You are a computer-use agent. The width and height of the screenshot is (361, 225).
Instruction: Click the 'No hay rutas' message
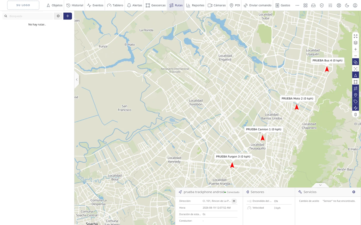coord(37,25)
